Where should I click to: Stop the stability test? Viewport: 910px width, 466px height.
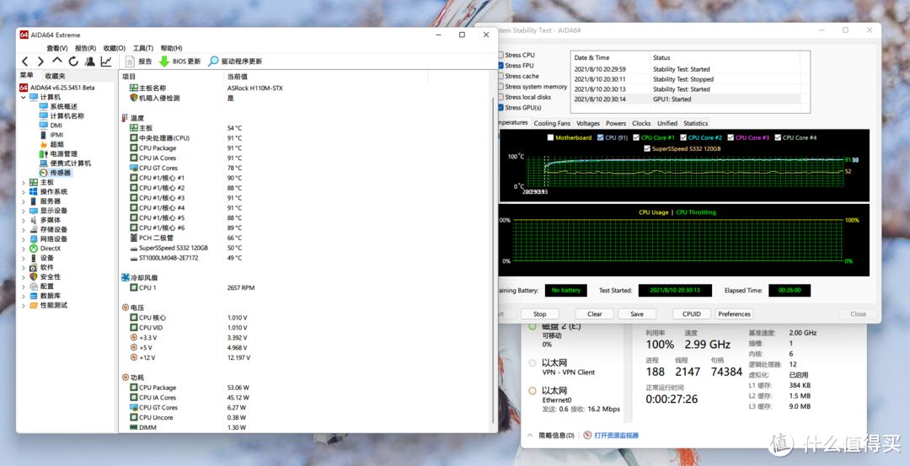tap(540, 314)
